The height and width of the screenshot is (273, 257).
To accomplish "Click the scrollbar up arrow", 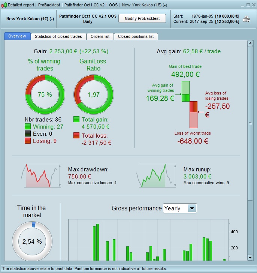I will point(250,43).
